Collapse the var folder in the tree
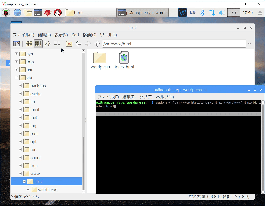 (x=16, y=78)
